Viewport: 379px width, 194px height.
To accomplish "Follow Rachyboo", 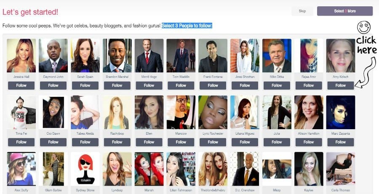I will pos(117,142).
